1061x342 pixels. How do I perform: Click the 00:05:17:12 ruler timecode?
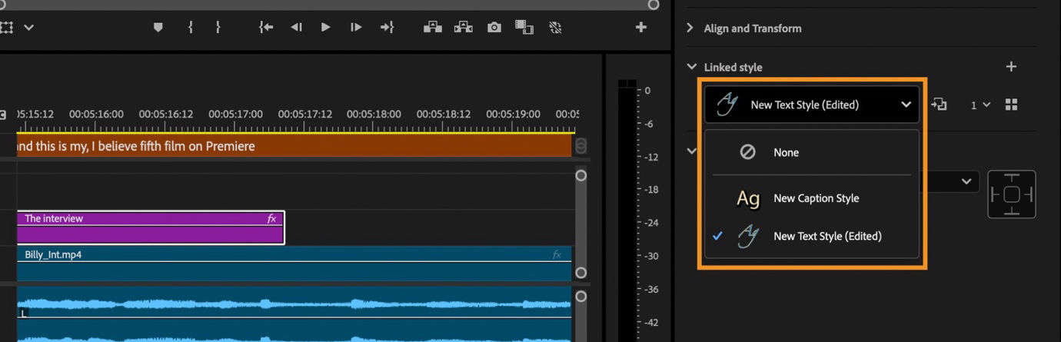coord(305,114)
